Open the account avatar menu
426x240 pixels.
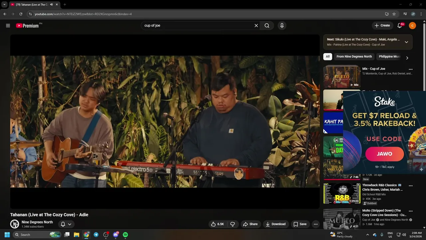(412, 25)
